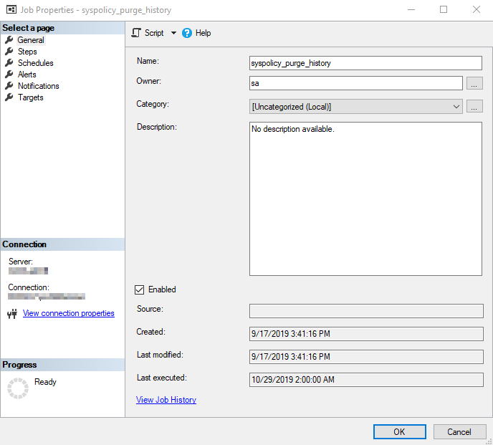Confirm with the OK button

(400, 432)
